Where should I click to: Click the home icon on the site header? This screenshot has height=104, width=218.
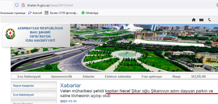[193, 20]
